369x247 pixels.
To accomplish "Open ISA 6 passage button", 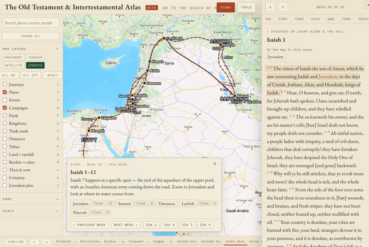I will coord(169,225).
